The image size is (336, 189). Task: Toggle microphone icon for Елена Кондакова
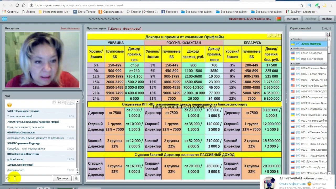pos(297,53)
